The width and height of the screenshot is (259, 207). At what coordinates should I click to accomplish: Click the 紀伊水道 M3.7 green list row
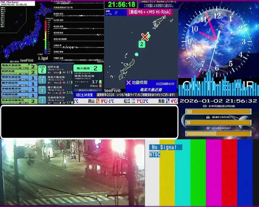(x=19, y=72)
